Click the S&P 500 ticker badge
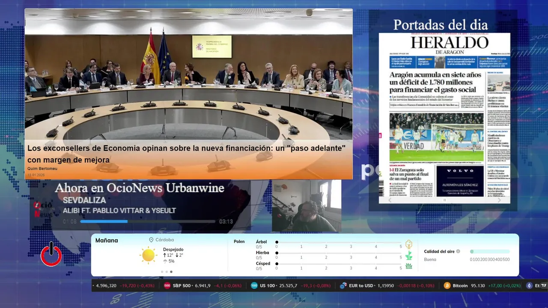The image size is (548, 308). 167,286
